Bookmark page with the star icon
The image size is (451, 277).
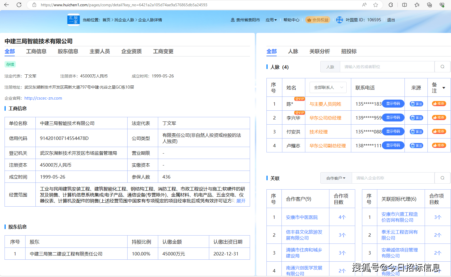[376, 5]
